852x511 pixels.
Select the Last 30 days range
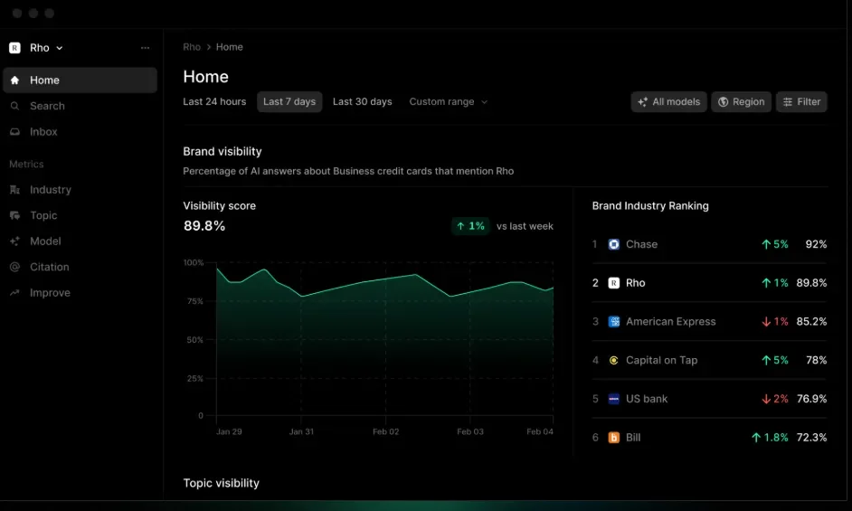pos(363,101)
